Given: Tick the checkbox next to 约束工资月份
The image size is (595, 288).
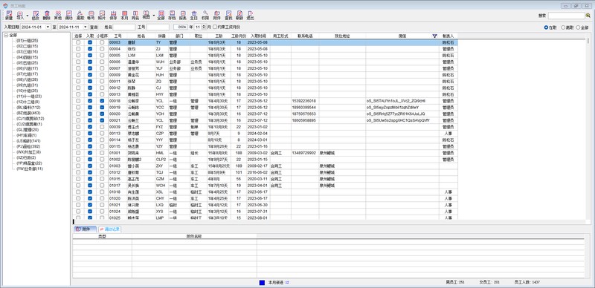Looking at the screenshot, I should click(215, 27).
